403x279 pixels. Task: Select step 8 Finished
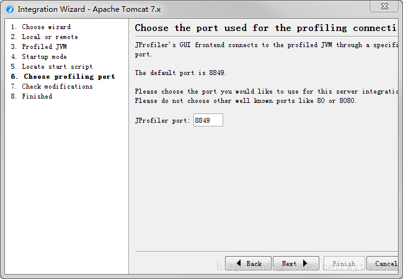(32, 96)
